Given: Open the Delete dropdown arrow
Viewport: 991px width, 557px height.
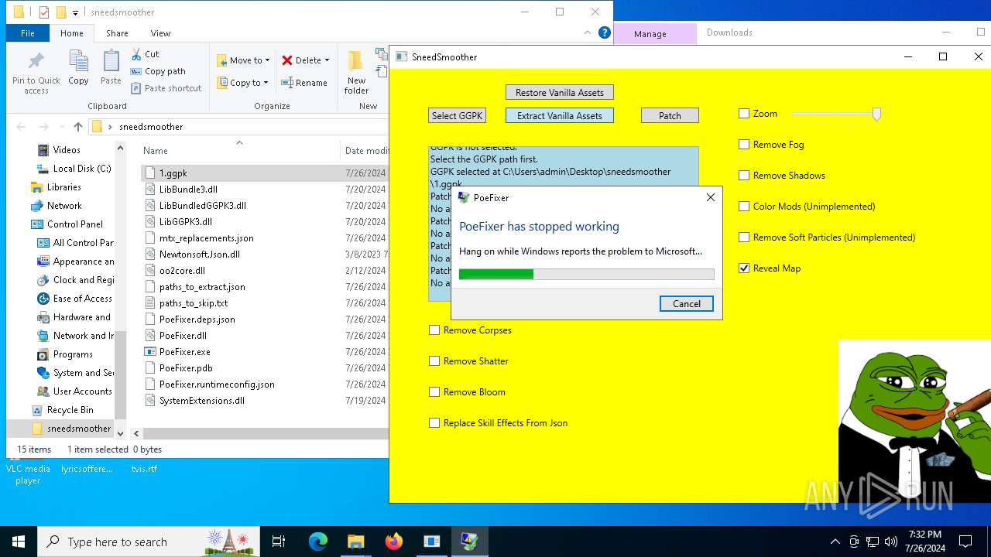Looking at the screenshot, I should (327, 60).
